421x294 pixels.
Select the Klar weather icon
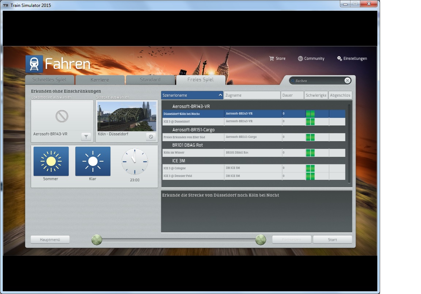click(x=92, y=161)
